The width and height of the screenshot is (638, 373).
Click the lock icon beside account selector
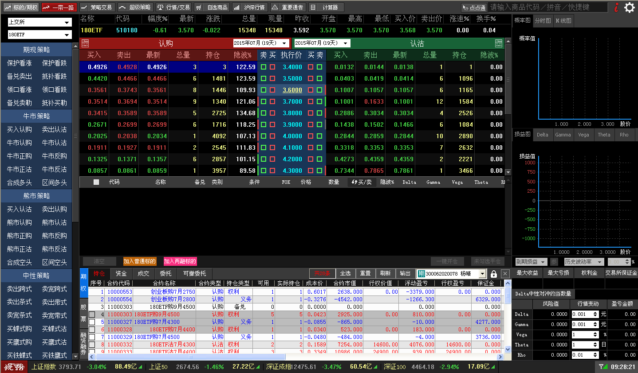(494, 274)
